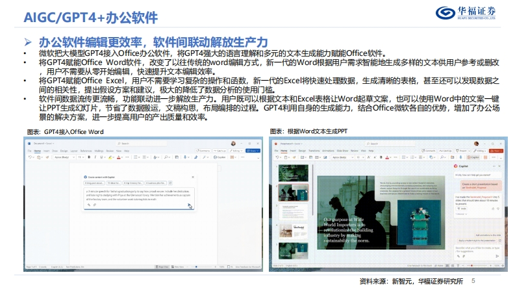Switch to the Insert tab in Word
Screen dimensions: 515x290
(x=46, y=151)
